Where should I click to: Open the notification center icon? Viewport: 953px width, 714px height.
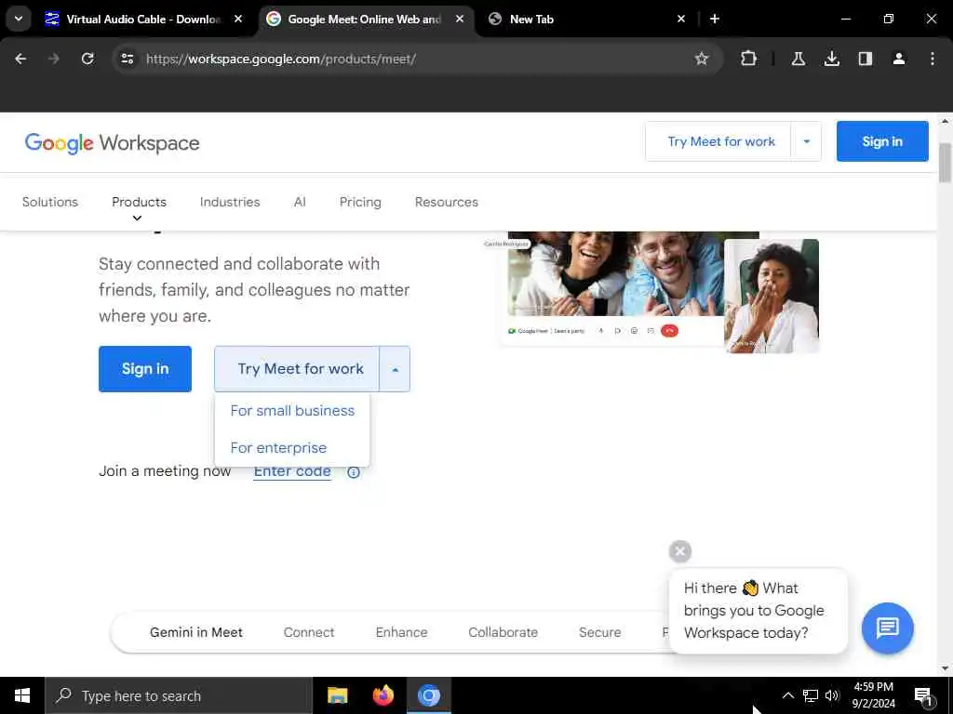click(924, 695)
